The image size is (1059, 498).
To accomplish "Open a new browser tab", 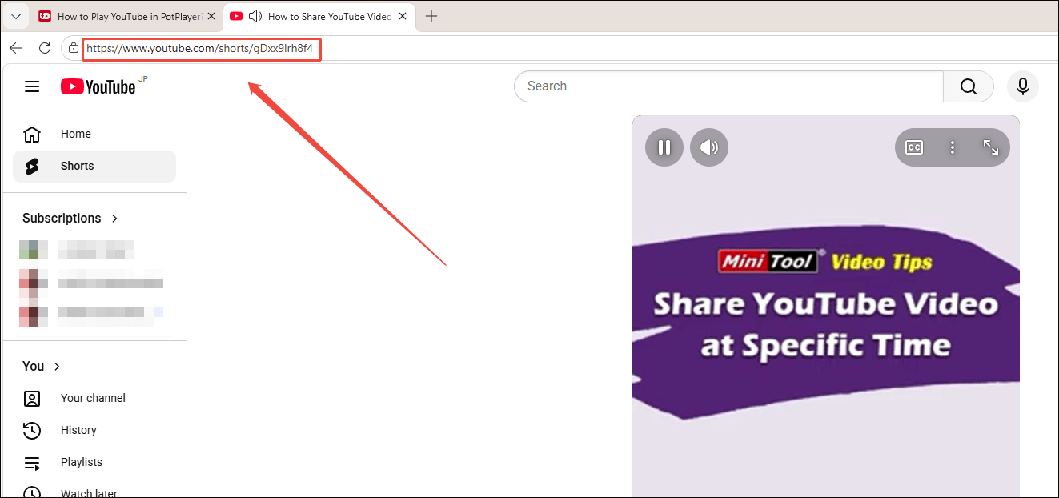I will 431,16.
